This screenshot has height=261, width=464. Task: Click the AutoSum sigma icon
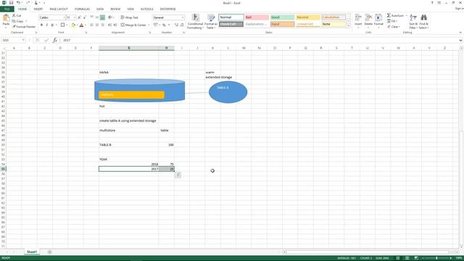coord(389,15)
